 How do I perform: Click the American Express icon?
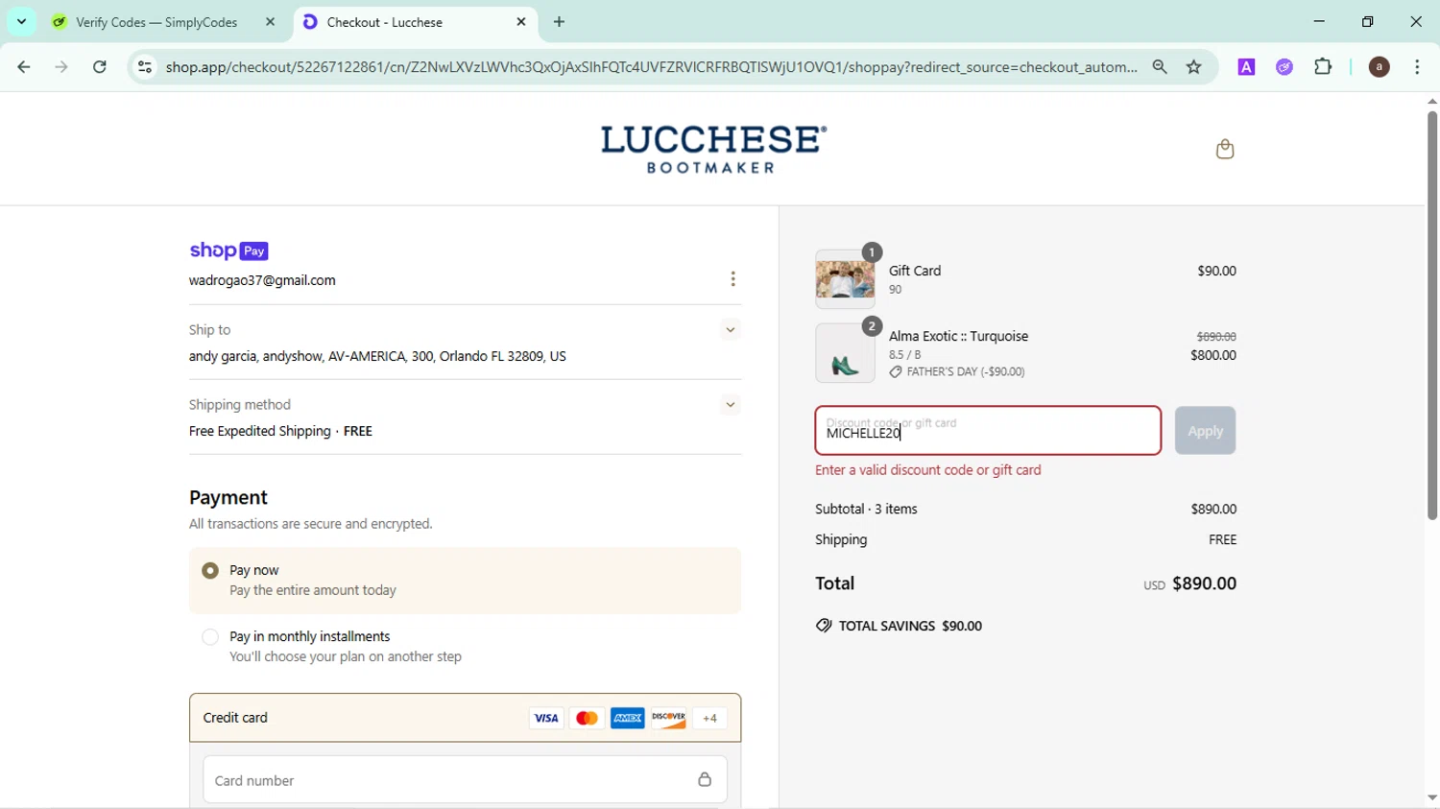pos(628,719)
